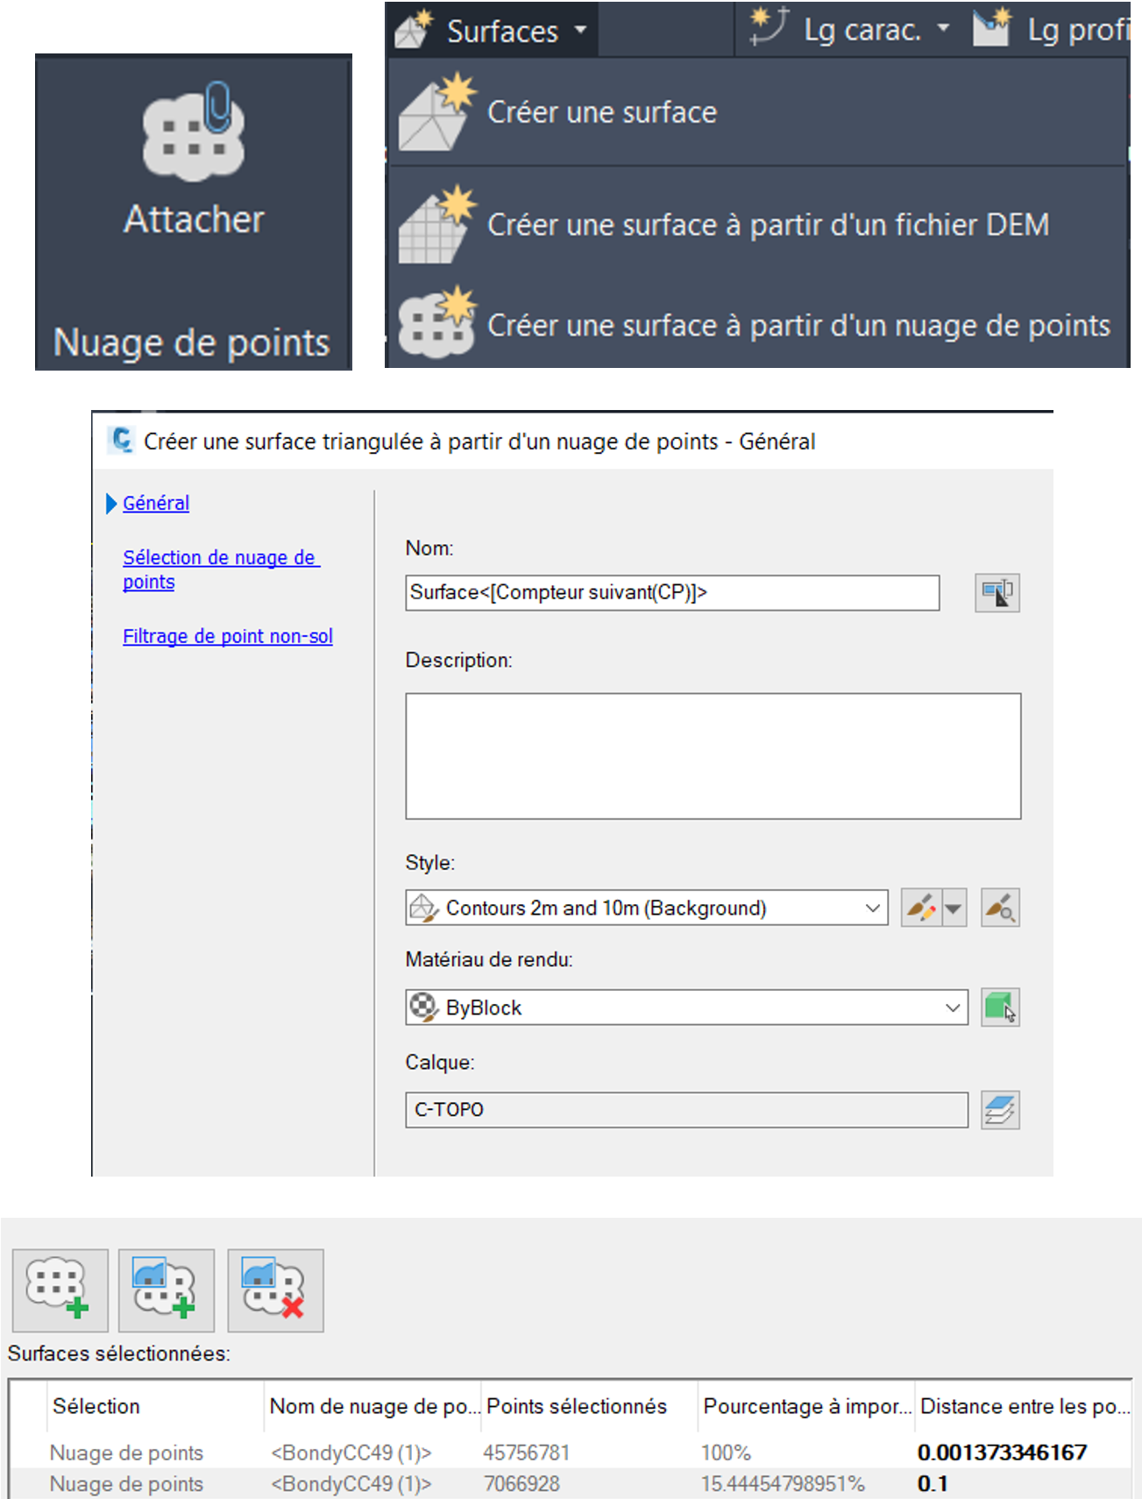Click the 0.1 distance value

933,1484
